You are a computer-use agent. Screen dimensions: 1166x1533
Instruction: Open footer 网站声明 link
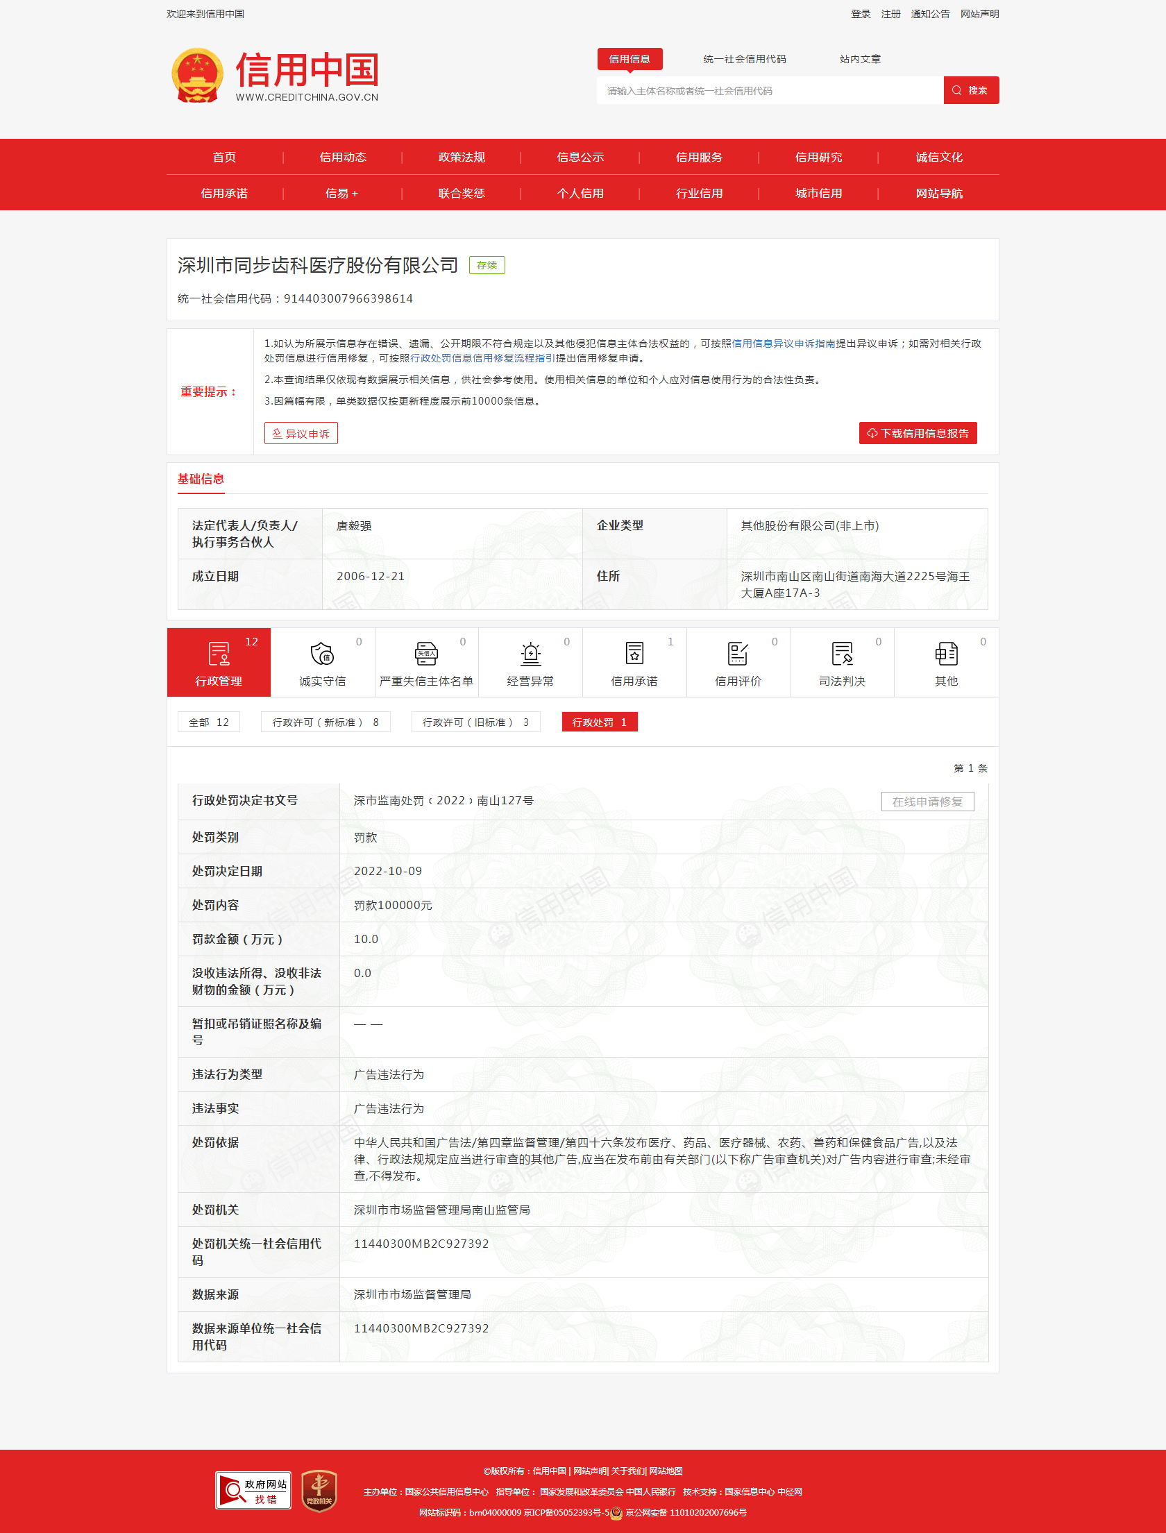tap(590, 1471)
